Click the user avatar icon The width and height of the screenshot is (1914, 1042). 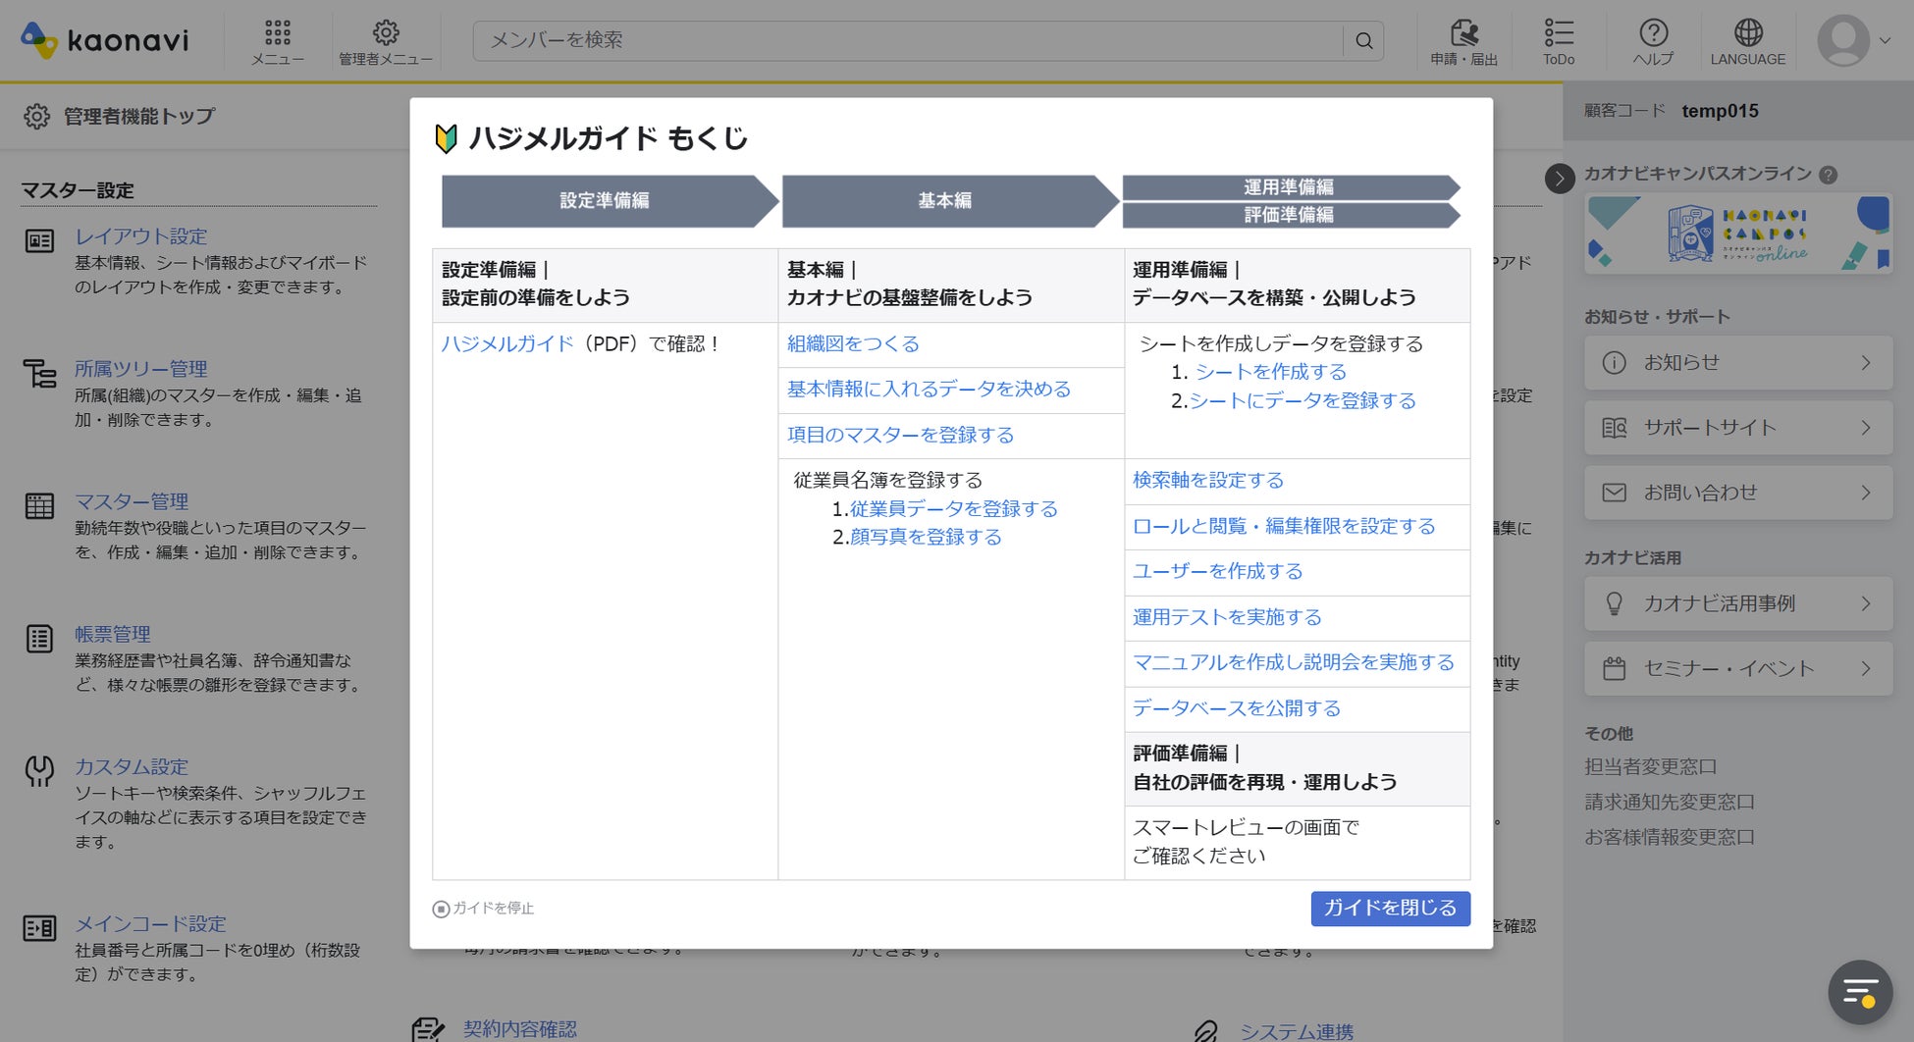[1843, 40]
